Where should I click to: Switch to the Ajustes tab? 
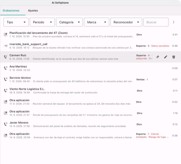(x=33, y=11)
